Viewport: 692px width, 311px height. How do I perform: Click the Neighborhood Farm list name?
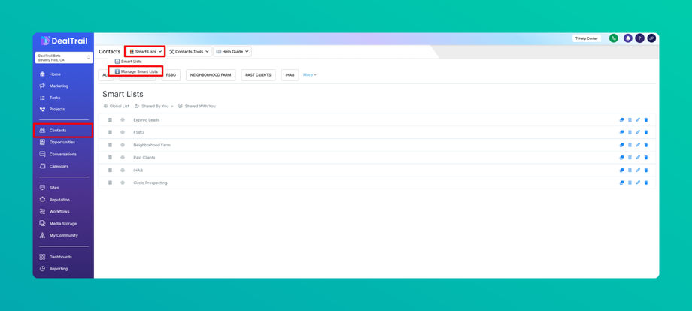click(x=152, y=145)
